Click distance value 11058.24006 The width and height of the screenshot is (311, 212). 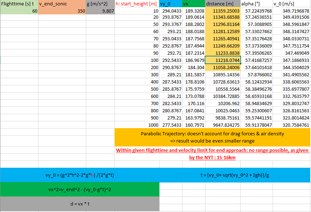tap(223, 67)
